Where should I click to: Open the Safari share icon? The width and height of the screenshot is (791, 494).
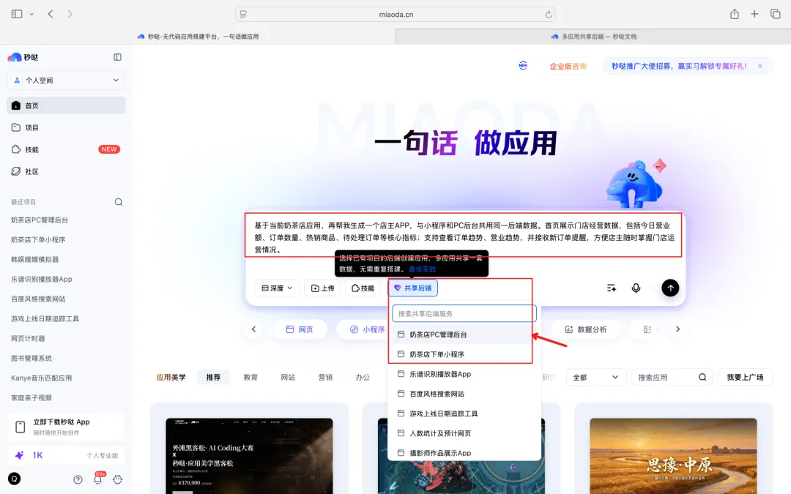coord(735,14)
